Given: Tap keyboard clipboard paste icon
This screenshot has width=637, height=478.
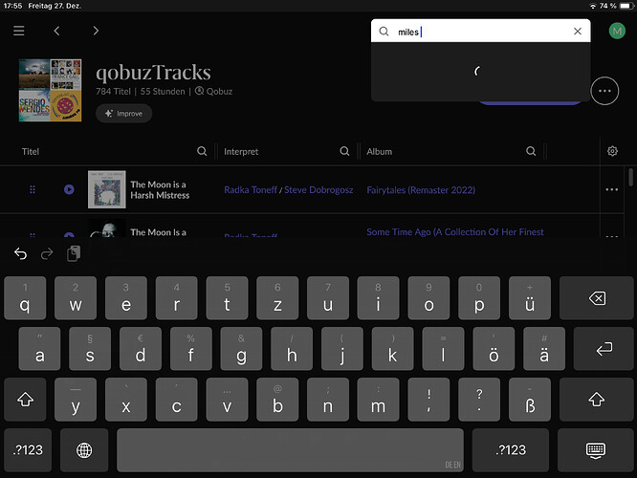Looking at the screenshot, I should [x=74, y=254].
